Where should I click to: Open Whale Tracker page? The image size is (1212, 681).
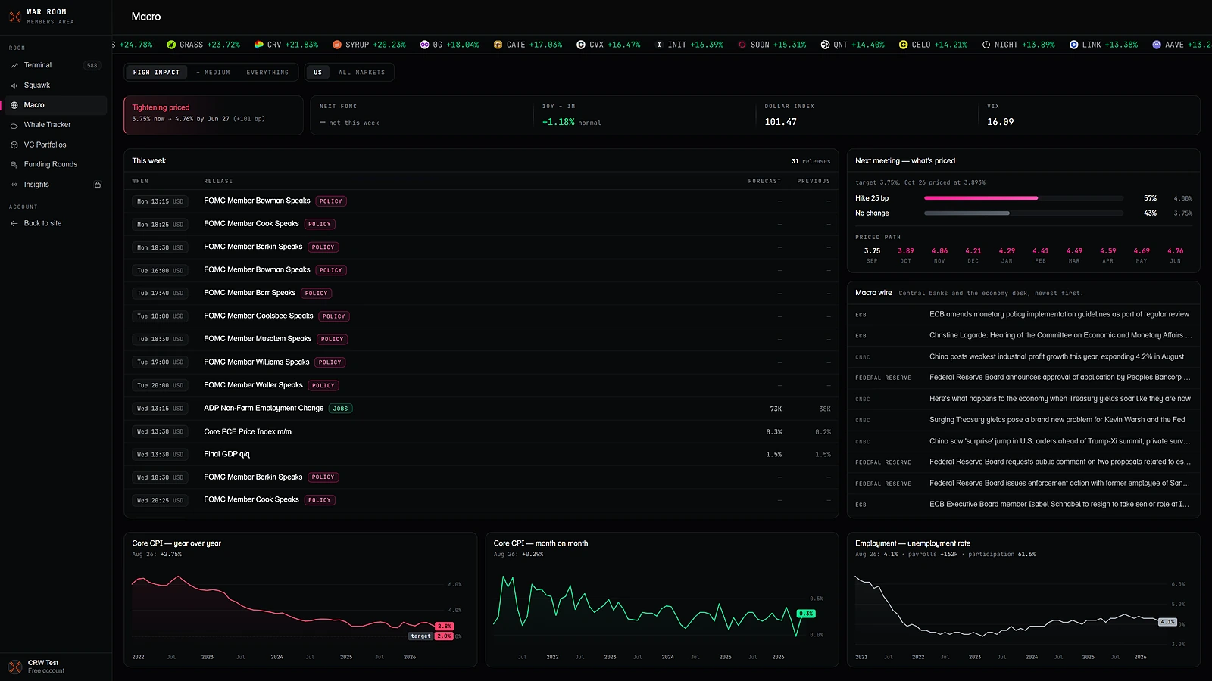(55, 125)
